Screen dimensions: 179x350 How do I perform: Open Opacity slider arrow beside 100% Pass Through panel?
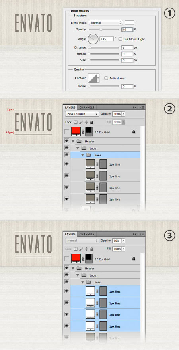123,114
